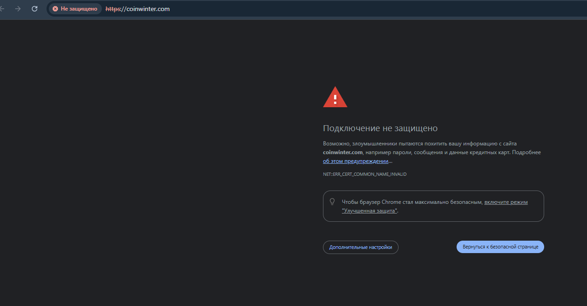The height and width of the screenshot is (306, 587).
Task: Open the 'включите режим Улучшенная защита' link
Action: point(505,202)
